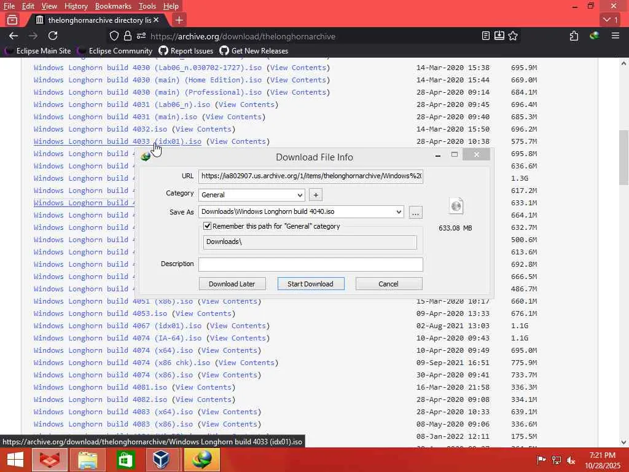Cancel the Download File Info dialog
Screen dimensions: 629x472
tap(388, 284)
